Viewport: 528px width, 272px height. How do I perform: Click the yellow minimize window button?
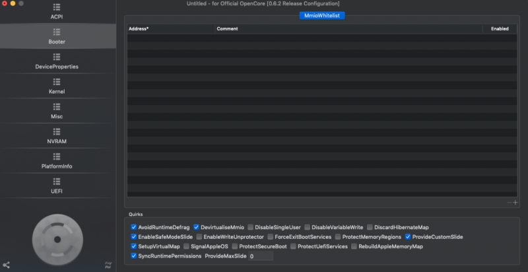point(13,3)
